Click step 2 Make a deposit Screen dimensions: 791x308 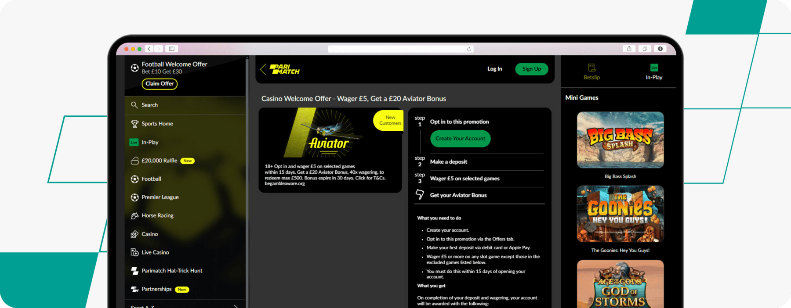(448, 162)
